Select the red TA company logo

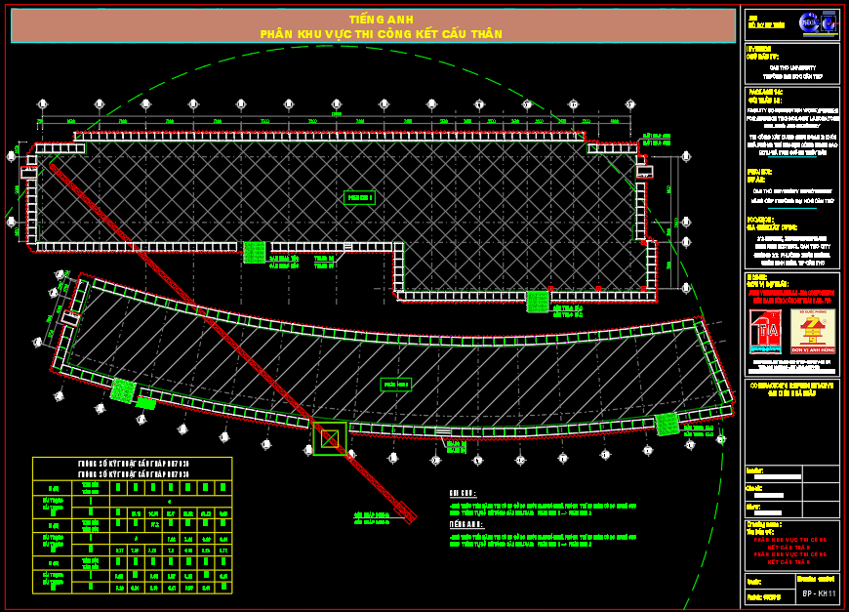(765, 332)
